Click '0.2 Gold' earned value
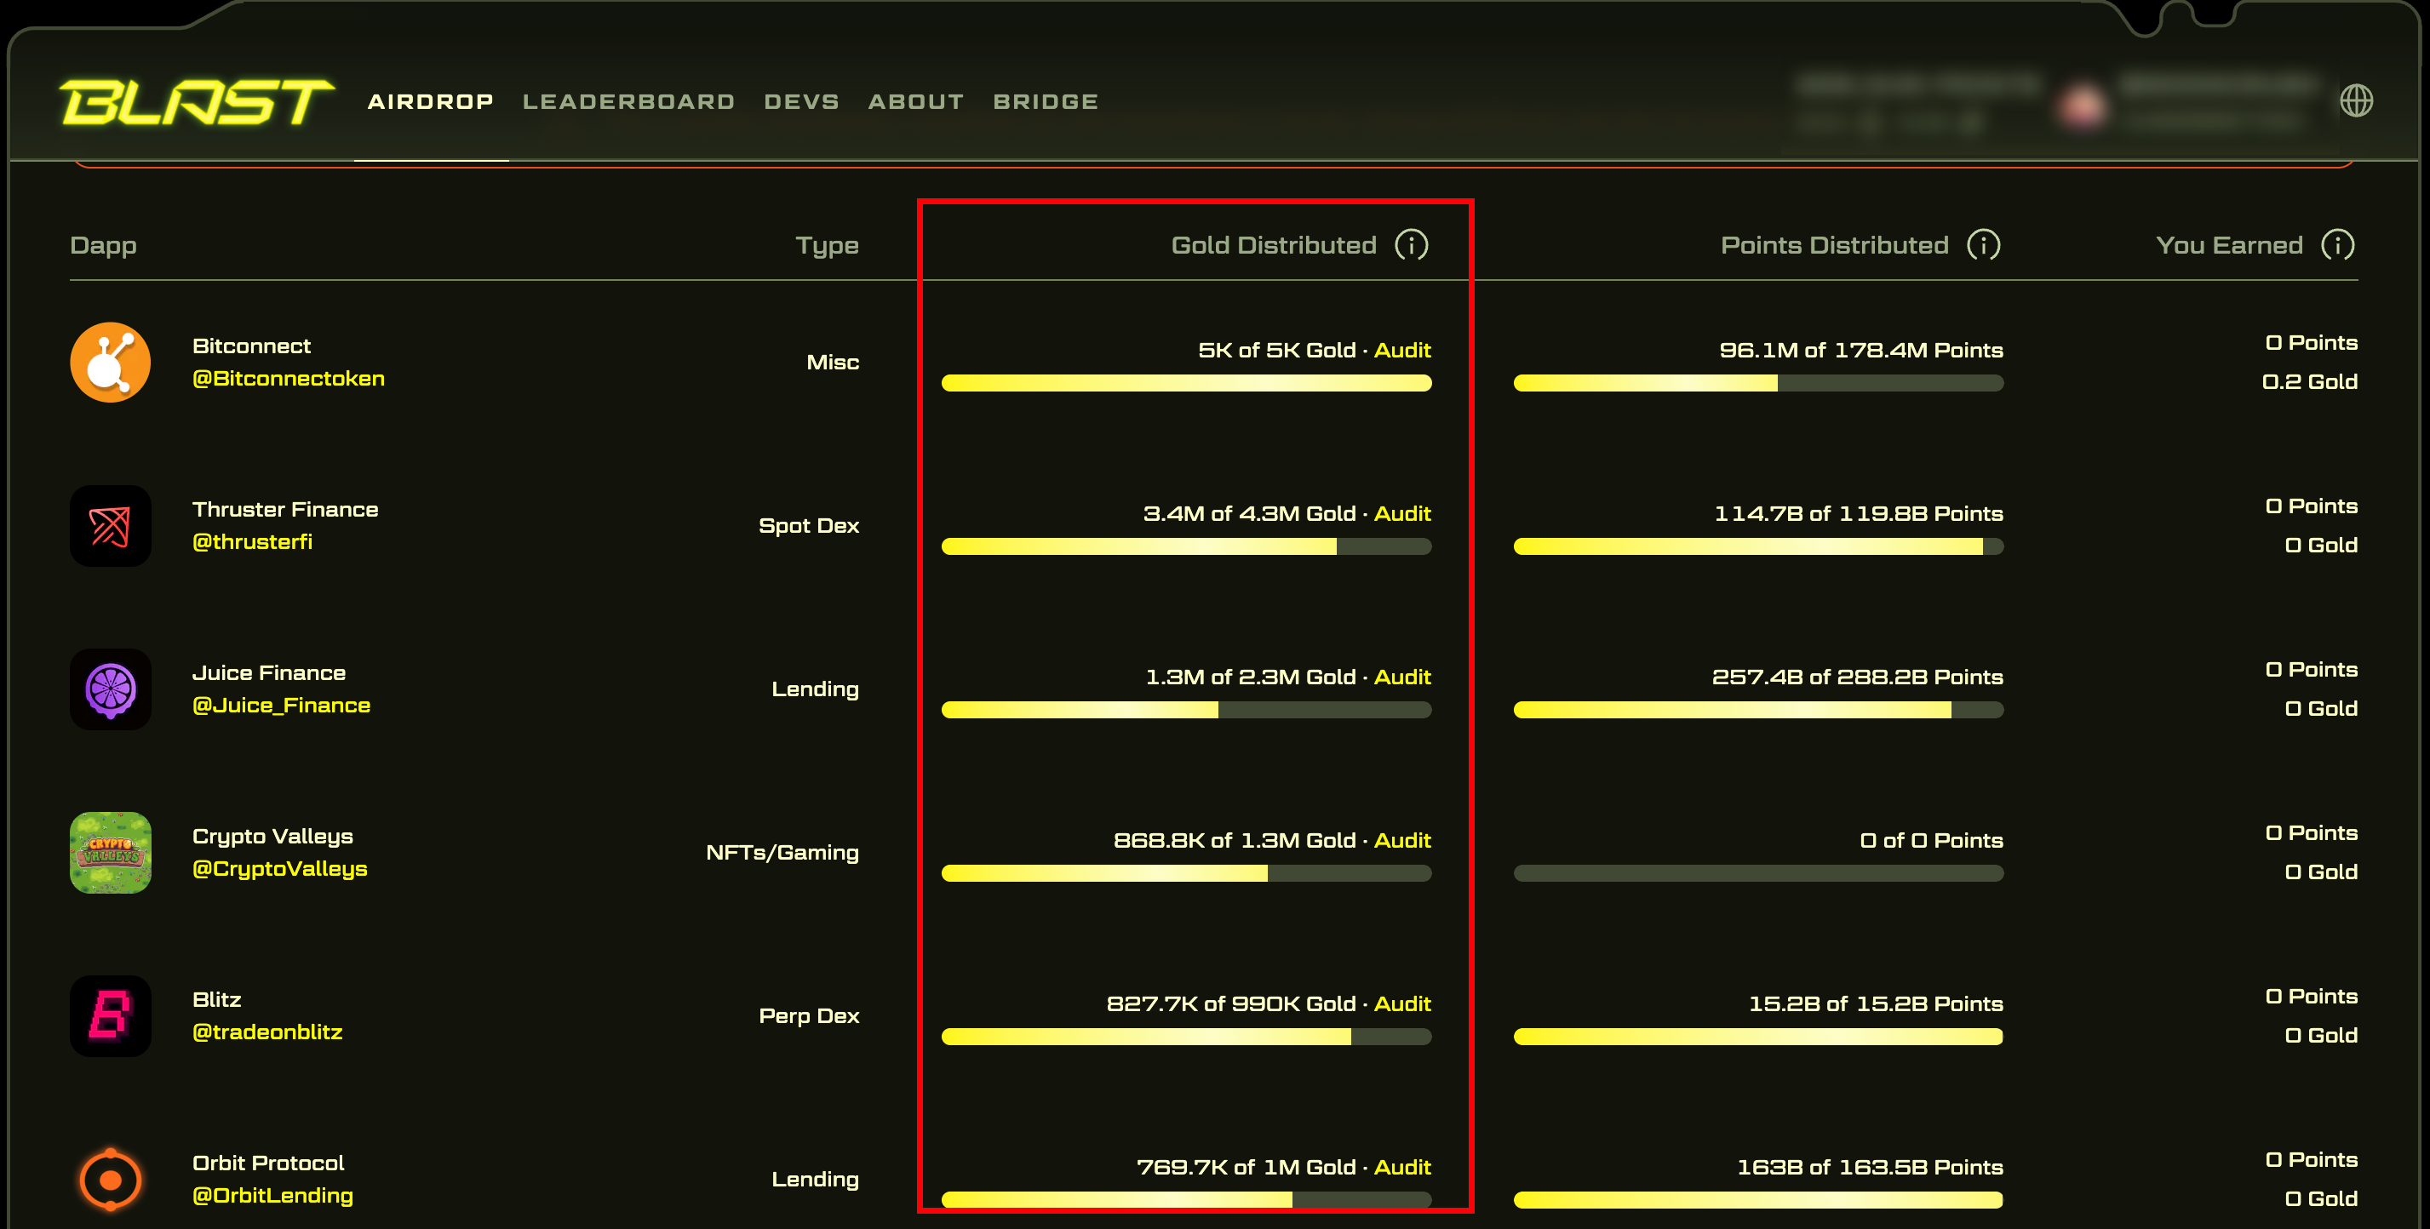The width and height of the screenshot is (2430, 1229). click(2308, 382)
